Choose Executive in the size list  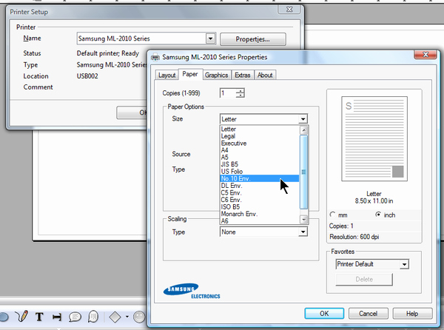[260, 144]
